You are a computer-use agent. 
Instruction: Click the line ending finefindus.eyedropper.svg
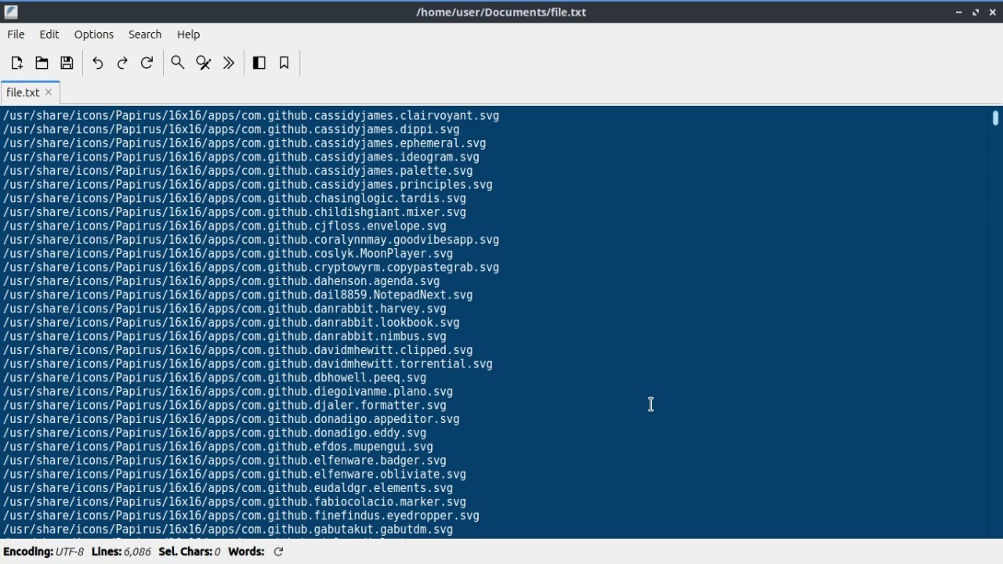[x=241, y=515]
